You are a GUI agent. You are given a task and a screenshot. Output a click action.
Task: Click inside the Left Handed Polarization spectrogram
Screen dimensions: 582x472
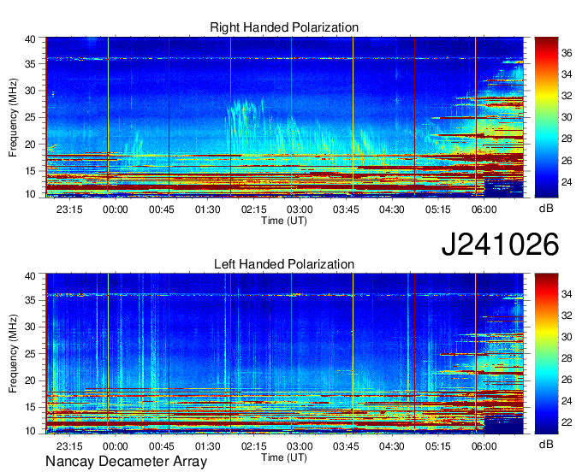pos(284,354)
